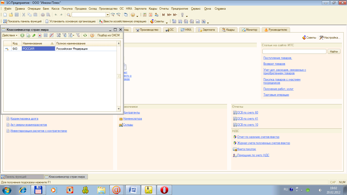
Task: Open the Зарплата menu in menu bar
Action: (x=140, y=9)
